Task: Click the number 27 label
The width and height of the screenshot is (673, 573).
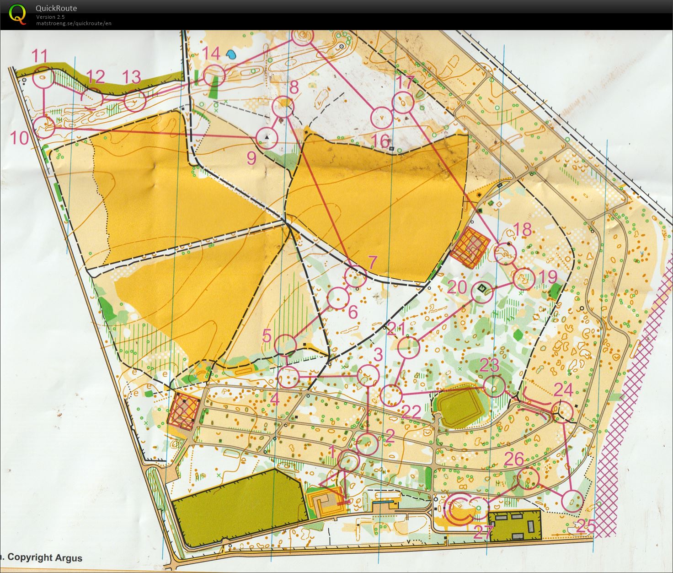Action: pyautogui.click(x=483, y=532)
